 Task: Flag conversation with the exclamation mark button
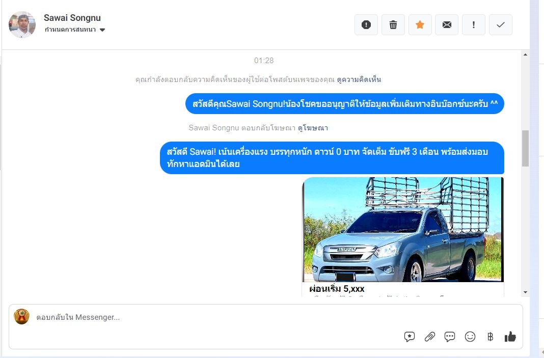[x=474, y=24]
